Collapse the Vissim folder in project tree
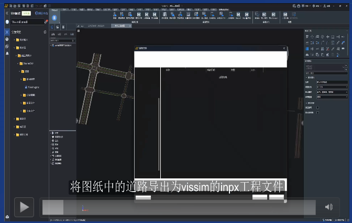352x223 pixels. tap(18, 63)
